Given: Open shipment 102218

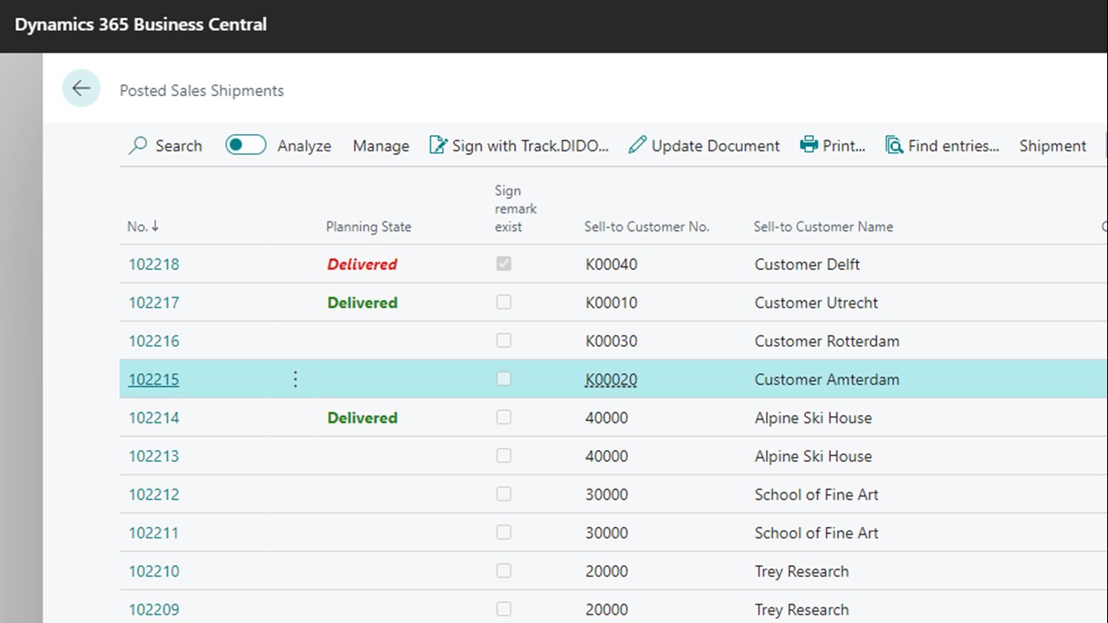Looking at the screenshot, I should pyautogui.click(x=154, y=264).
